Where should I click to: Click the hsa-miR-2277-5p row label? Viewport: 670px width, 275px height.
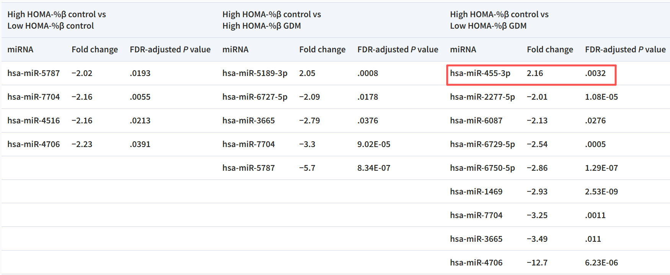[x=482, y=97]
